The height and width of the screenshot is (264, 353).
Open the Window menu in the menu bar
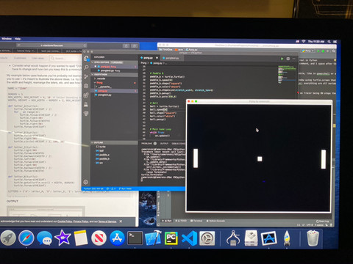pyautogui.click(x=7, y=39)
